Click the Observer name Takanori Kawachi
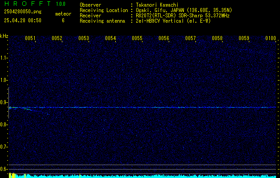280x178 pixels. [x=157, y=5]
